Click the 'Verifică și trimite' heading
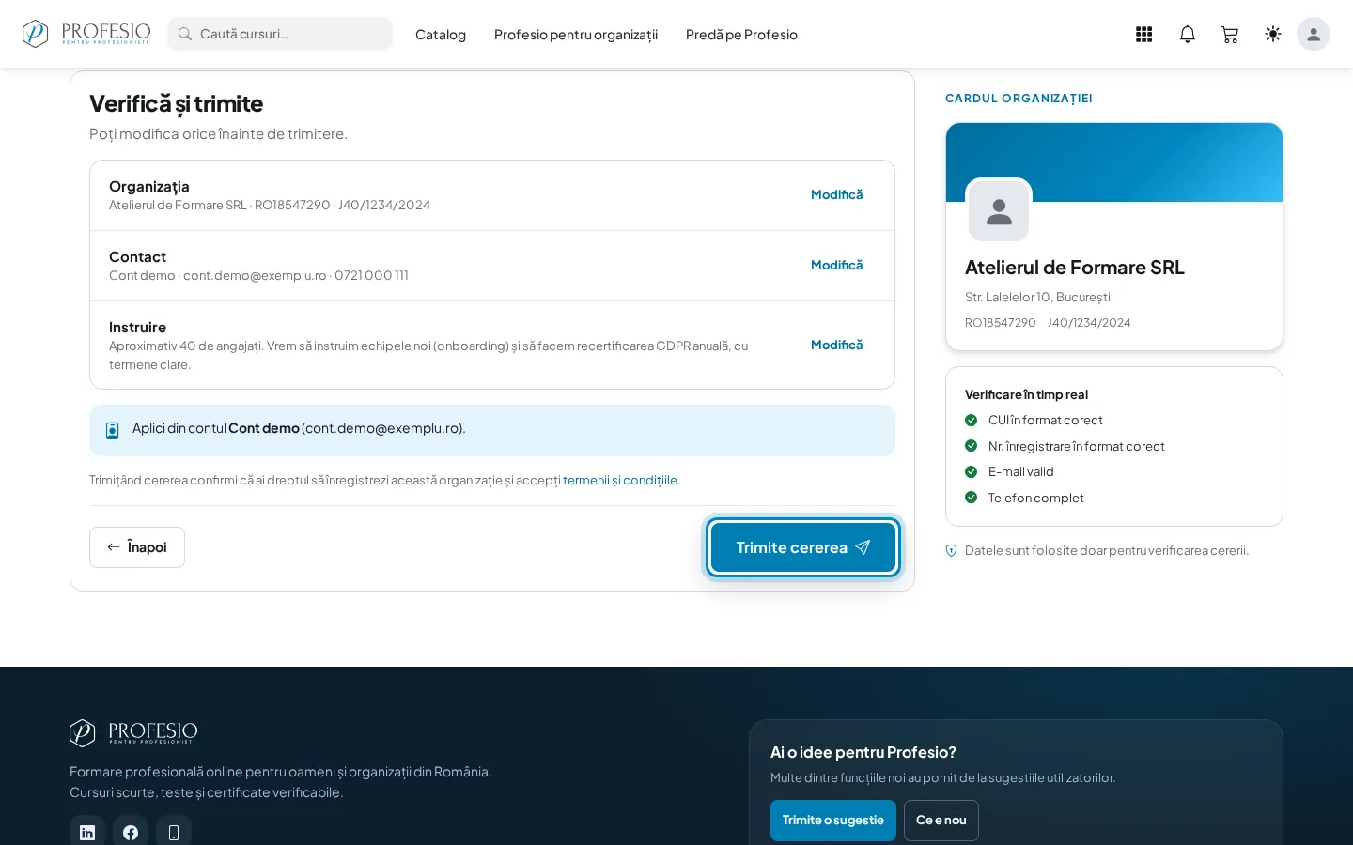The image size is (1353, 845). [177, 103]
